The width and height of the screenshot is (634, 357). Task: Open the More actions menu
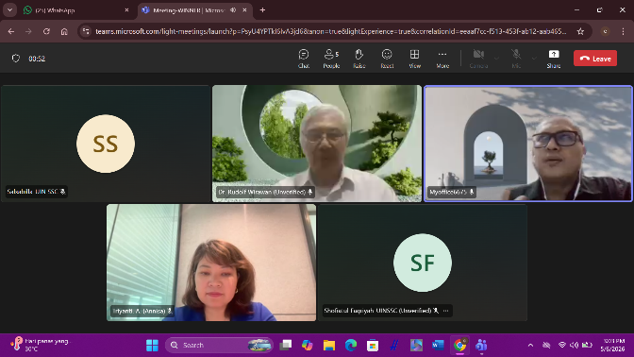click(442, 59)
